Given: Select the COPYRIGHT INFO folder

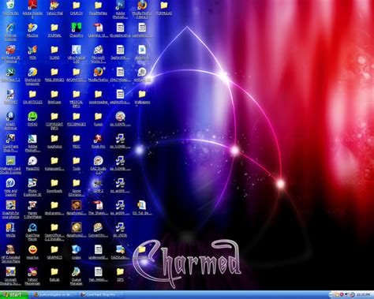Looking at the screenshot, I should [54, 121].
